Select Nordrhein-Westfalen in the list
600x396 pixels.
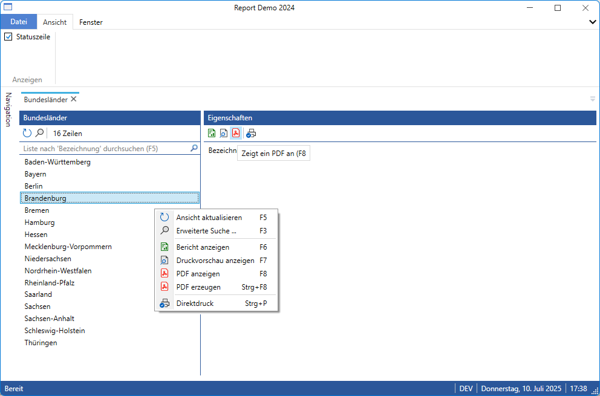click(x=58, y=270)
